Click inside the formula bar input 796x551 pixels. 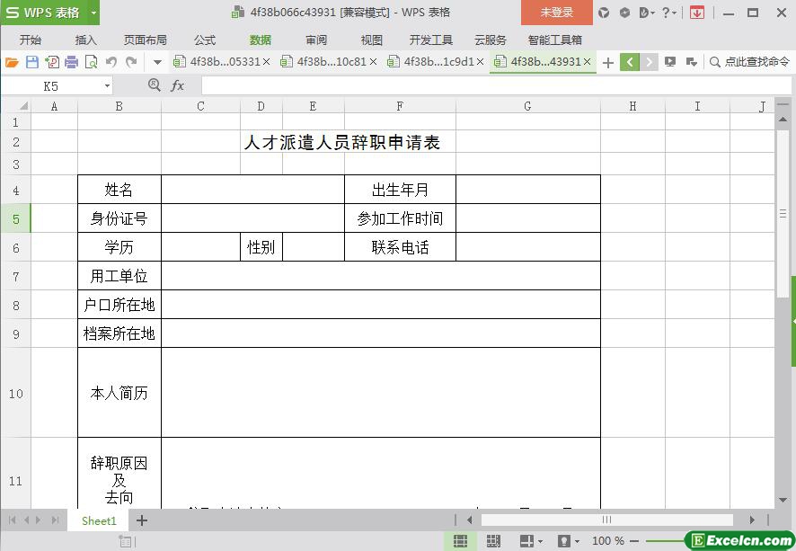485,85
